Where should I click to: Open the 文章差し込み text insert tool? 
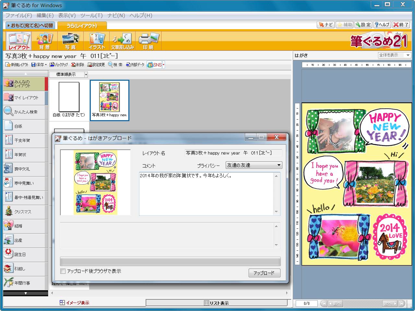click(122, 41)
